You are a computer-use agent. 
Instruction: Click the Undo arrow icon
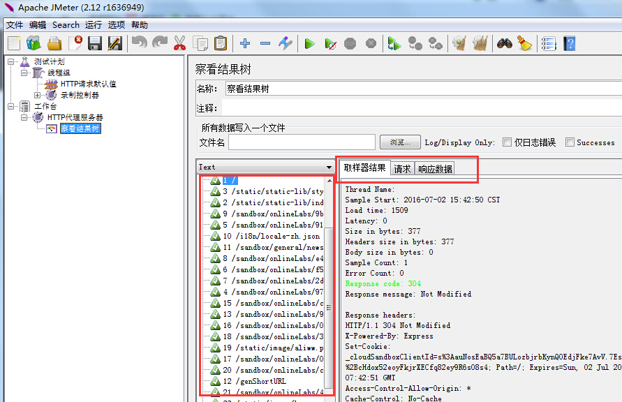(139, 43)
